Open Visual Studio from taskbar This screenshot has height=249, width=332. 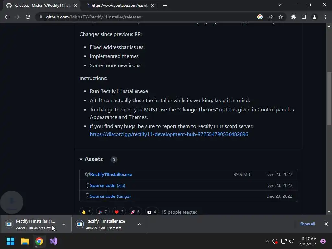[x=53, y=241]
